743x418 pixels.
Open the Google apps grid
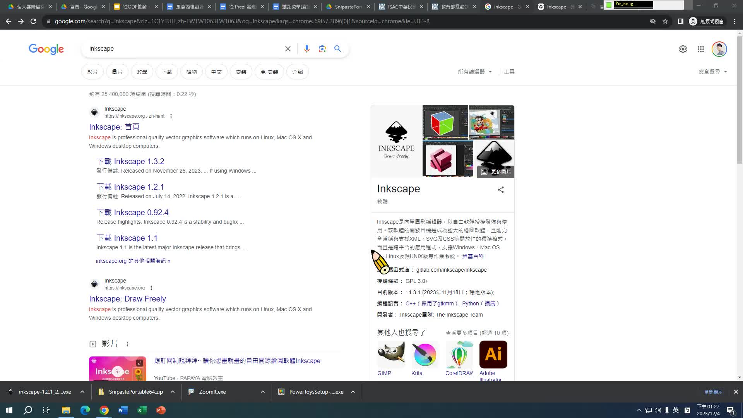[x=701, y=49]
